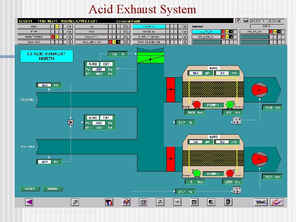Expand the dropdown arrow next to VACUUM
The height and width of the screenshot is (222, 296).
click(x=185, y=32)
